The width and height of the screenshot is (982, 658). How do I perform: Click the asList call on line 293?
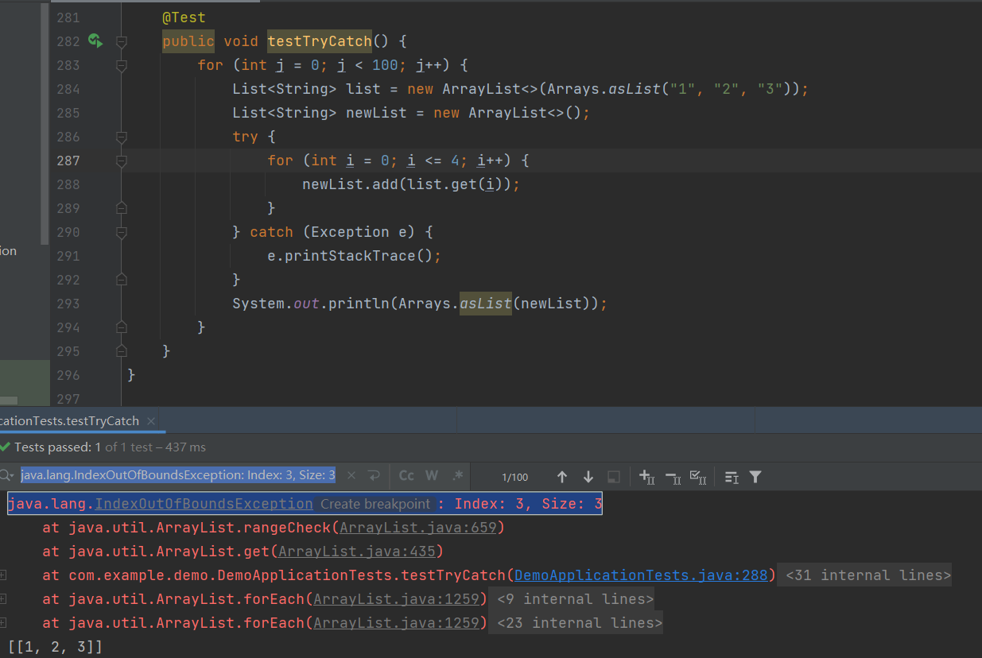pos(486,304)
